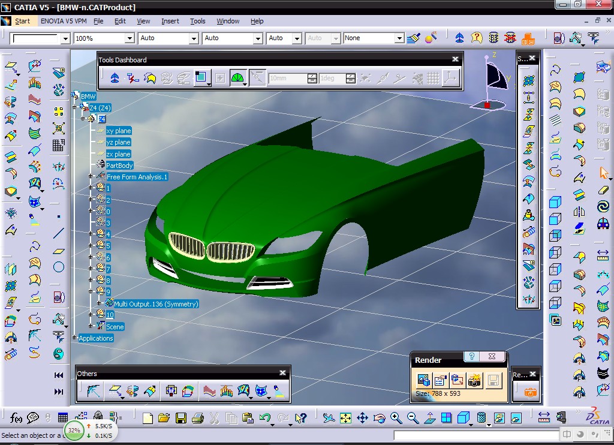Toggle the Multi-View four-pane icon
Viewport: 614px width, 445px height.
446,419
